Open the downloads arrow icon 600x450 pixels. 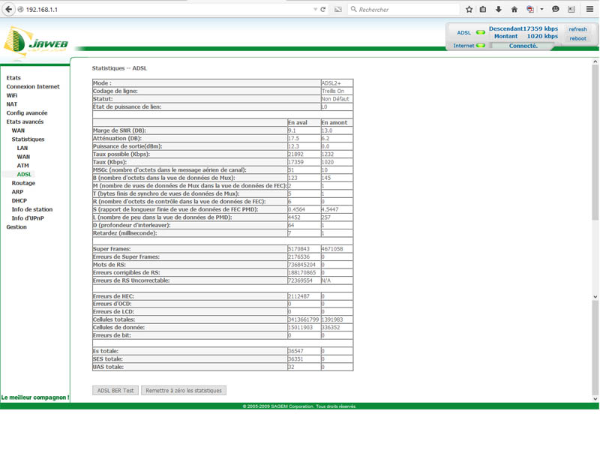point(499,10)
